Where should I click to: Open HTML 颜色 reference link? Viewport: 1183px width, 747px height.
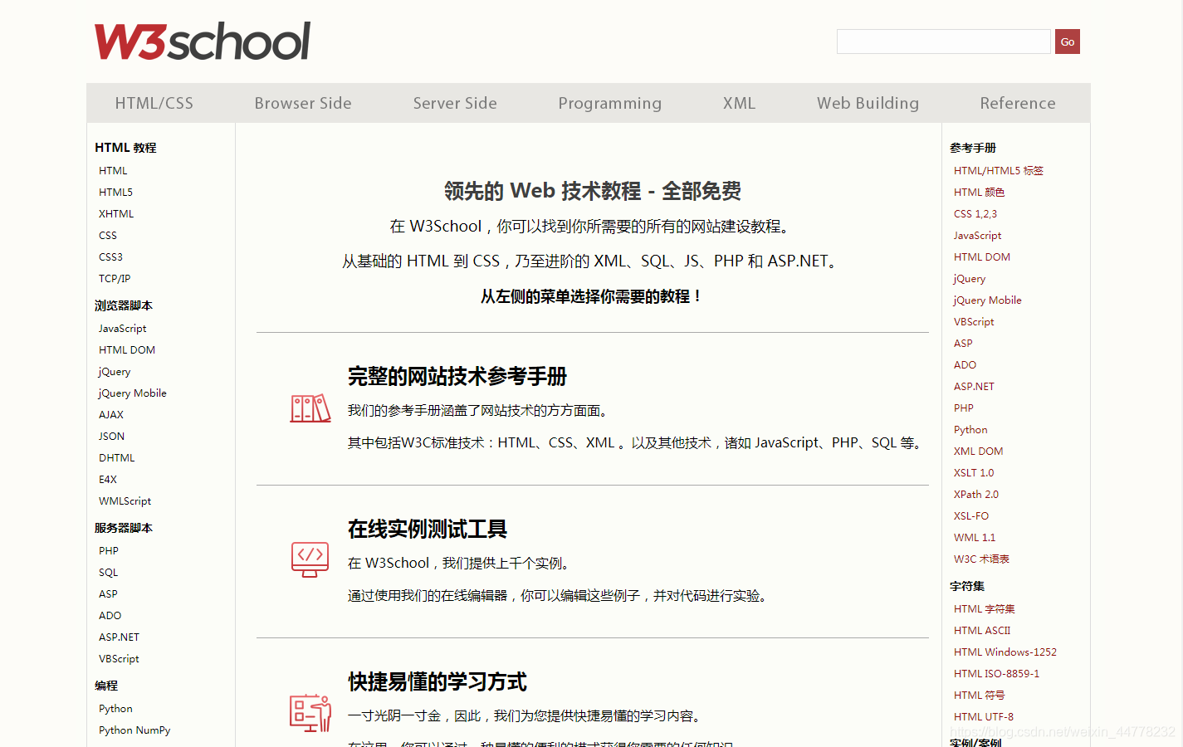[980, 192]
